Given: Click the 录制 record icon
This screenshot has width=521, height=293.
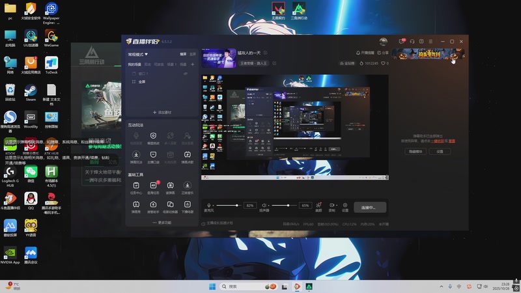Looking at the screenshot, I should tap(331, 205).
